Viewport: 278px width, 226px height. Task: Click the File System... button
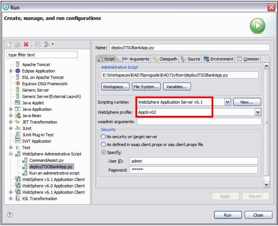[x=146, y=87]
